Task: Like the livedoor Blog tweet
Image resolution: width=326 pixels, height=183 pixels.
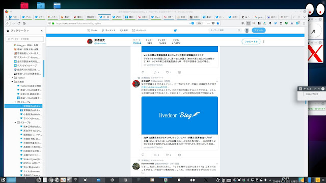Action: [x=168, y=155]
